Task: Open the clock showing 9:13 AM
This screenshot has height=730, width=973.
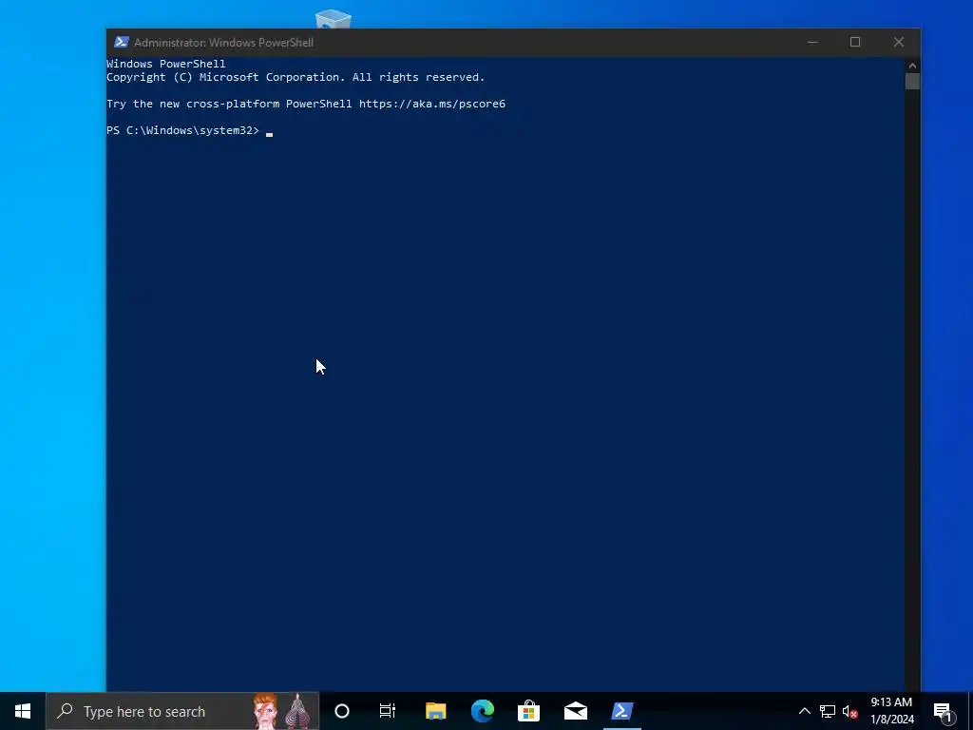Action: (891, 711)
